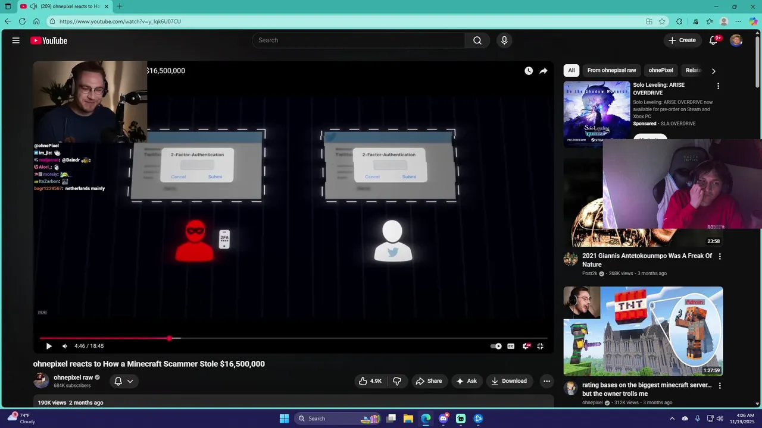This screenshot has height=428, width=762.
Task: Select From ohnepixel raw chip
Action: pos(611,70)
